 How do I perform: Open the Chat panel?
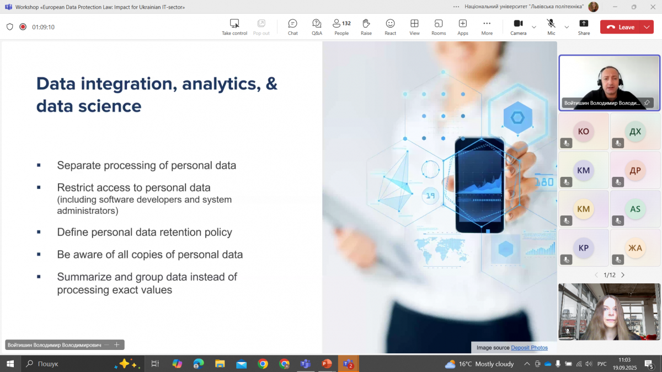(x=292, y=26)
